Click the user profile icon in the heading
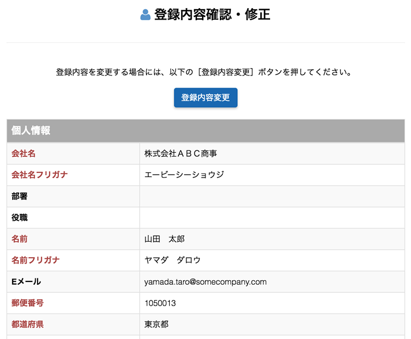Viewport: 411px width, 339px height. coord(145,15)
